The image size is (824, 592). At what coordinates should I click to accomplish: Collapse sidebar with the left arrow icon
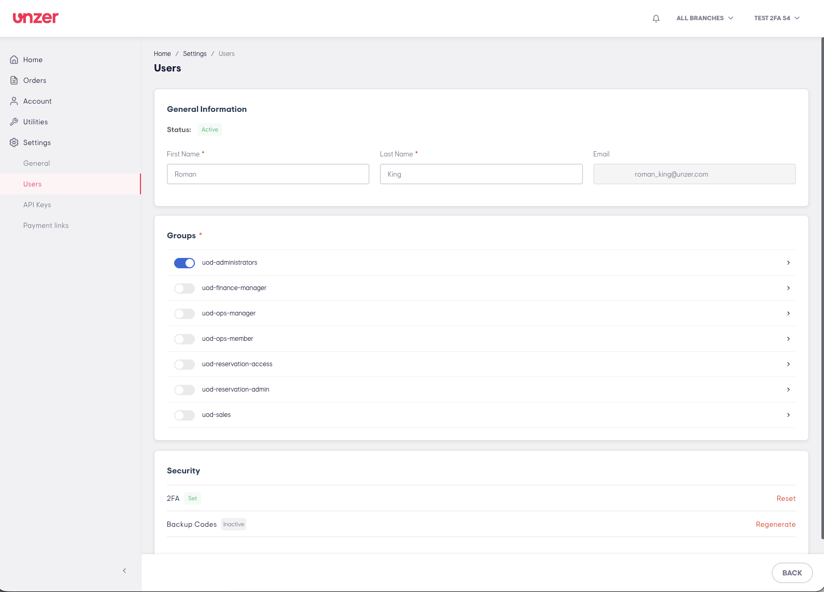point(124,570)
